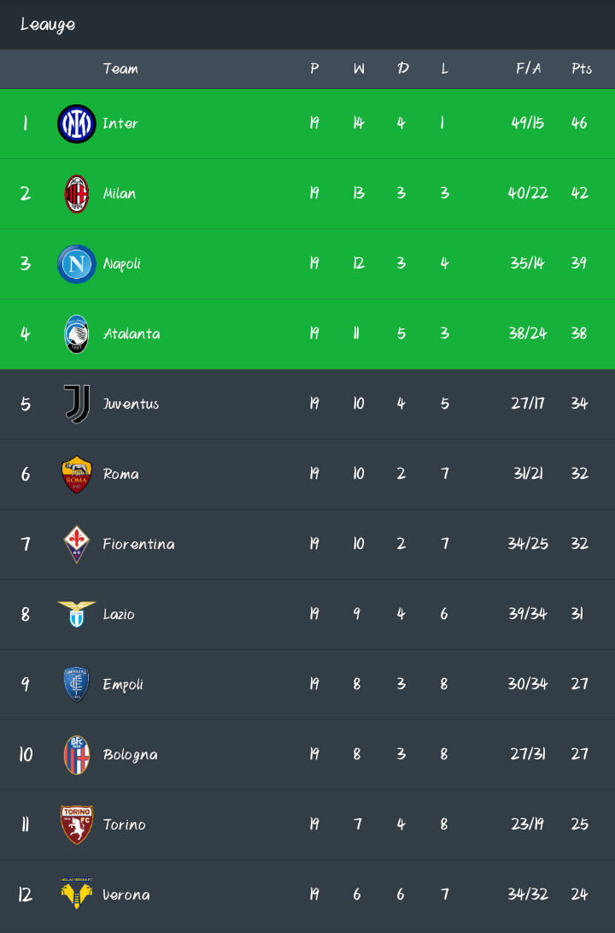
Task: Select the Fiorentina crest icon
Action: [77, 545]
